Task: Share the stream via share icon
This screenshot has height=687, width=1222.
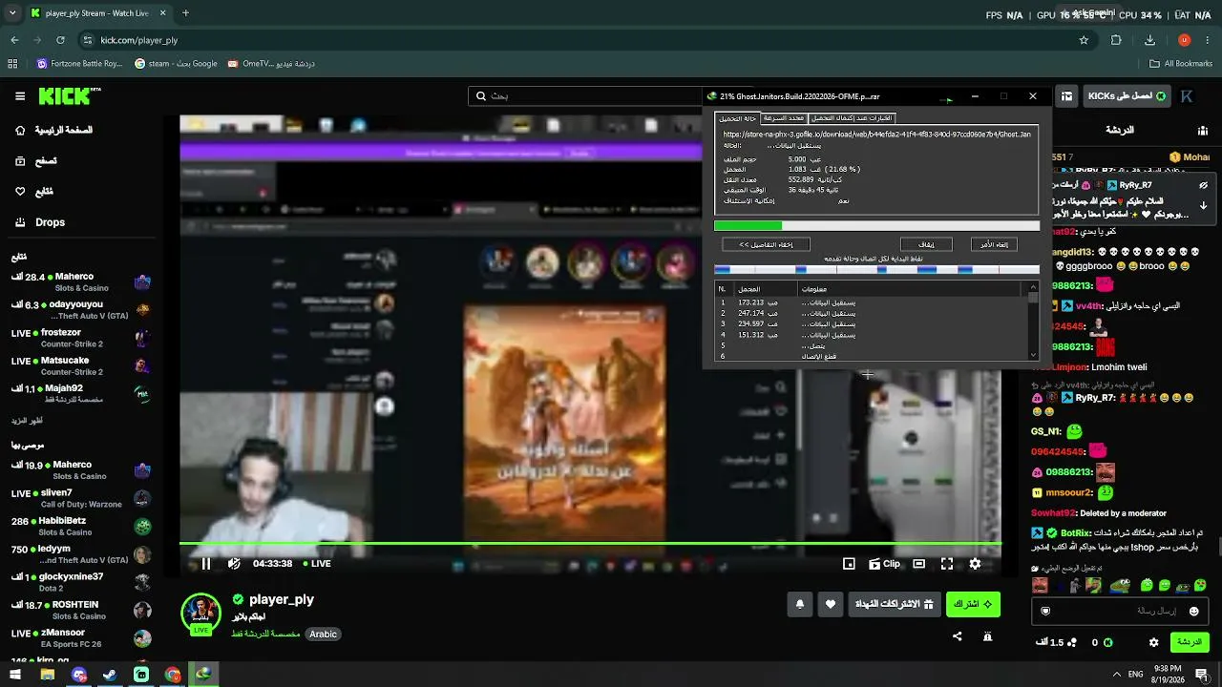Action: pos(958,636)
